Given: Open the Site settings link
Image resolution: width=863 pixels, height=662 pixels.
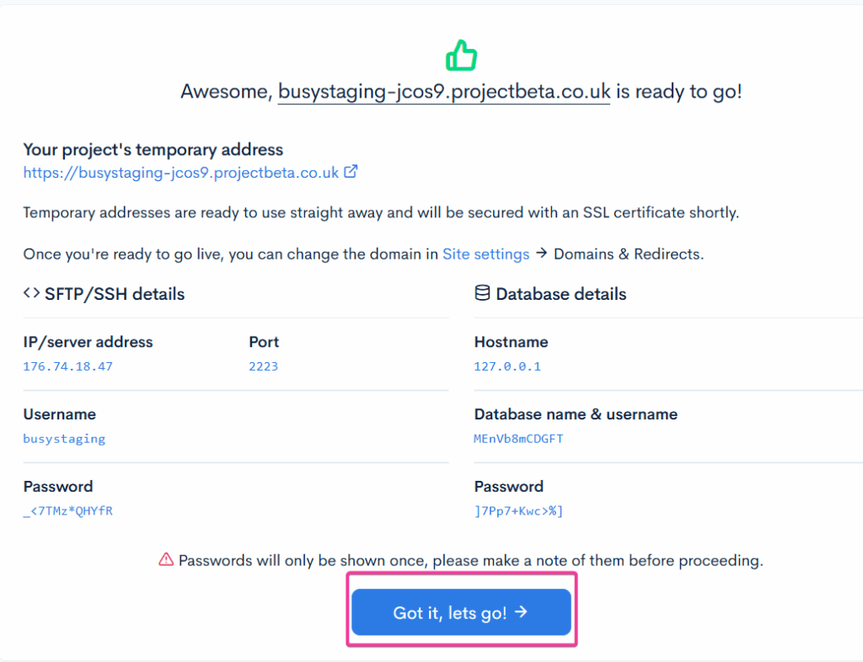Looking at the screenshot, I should (485, 254).
